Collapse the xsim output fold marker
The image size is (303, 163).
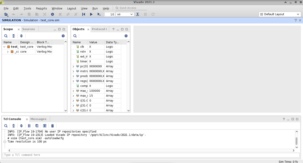pos(4,142)
